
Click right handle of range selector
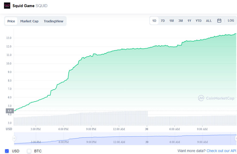tap(236, 138)
